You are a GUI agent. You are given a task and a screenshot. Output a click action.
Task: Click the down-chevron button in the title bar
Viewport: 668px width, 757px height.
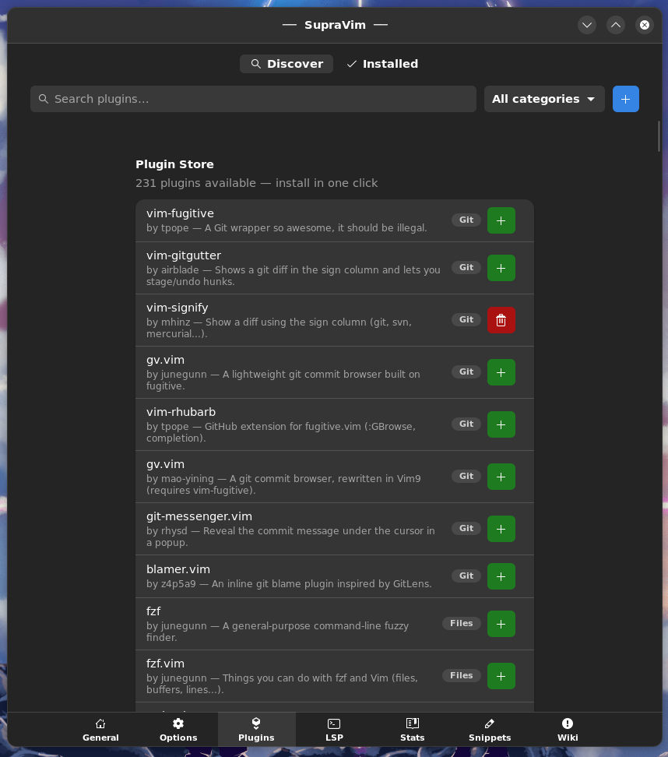[587, 25]
